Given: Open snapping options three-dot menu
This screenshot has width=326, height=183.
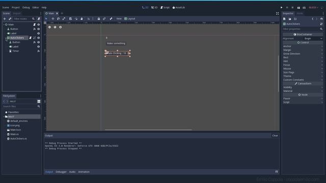Looking at the screenshot, I should (x=93, y=19).
